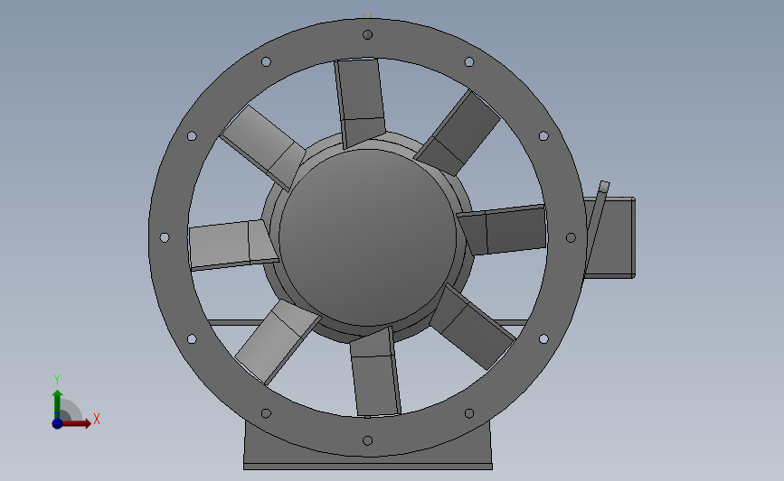Click the red X axis arrow of the triad
Viewport: 784px width, 481px height.
pos(75,423)
